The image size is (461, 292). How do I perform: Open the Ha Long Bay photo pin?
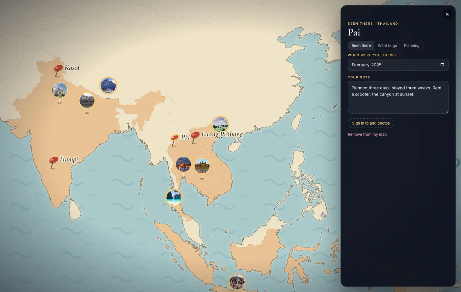click(220, 124)
